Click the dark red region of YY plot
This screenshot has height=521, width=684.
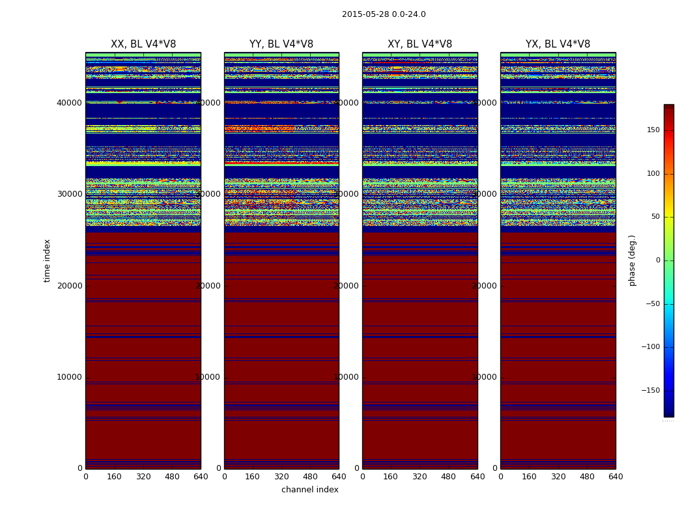(x=281, y=350)
